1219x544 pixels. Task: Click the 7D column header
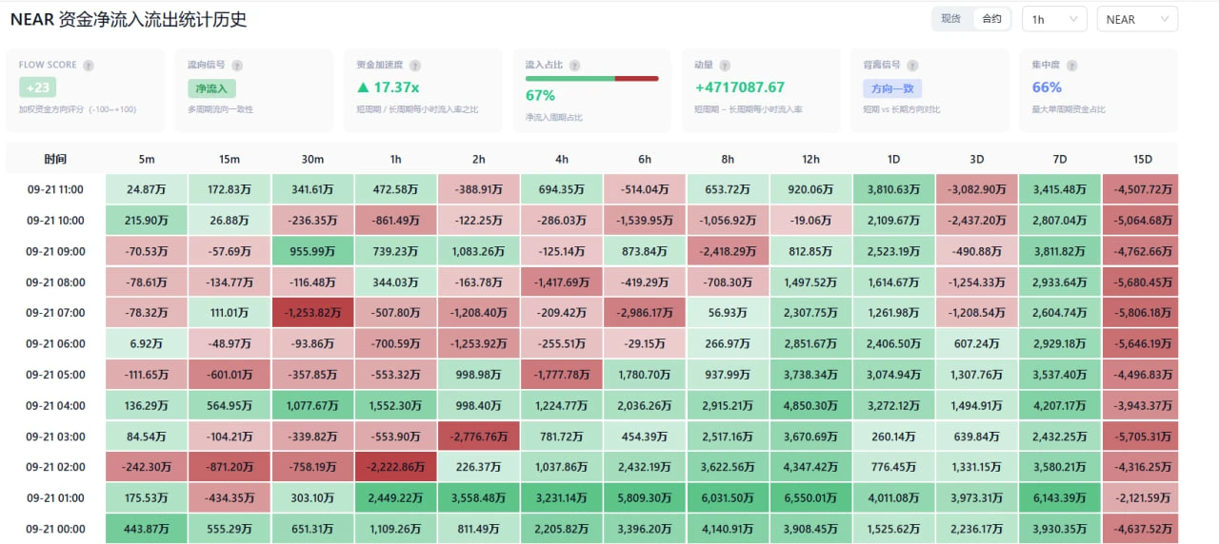tap(1060, 159)
